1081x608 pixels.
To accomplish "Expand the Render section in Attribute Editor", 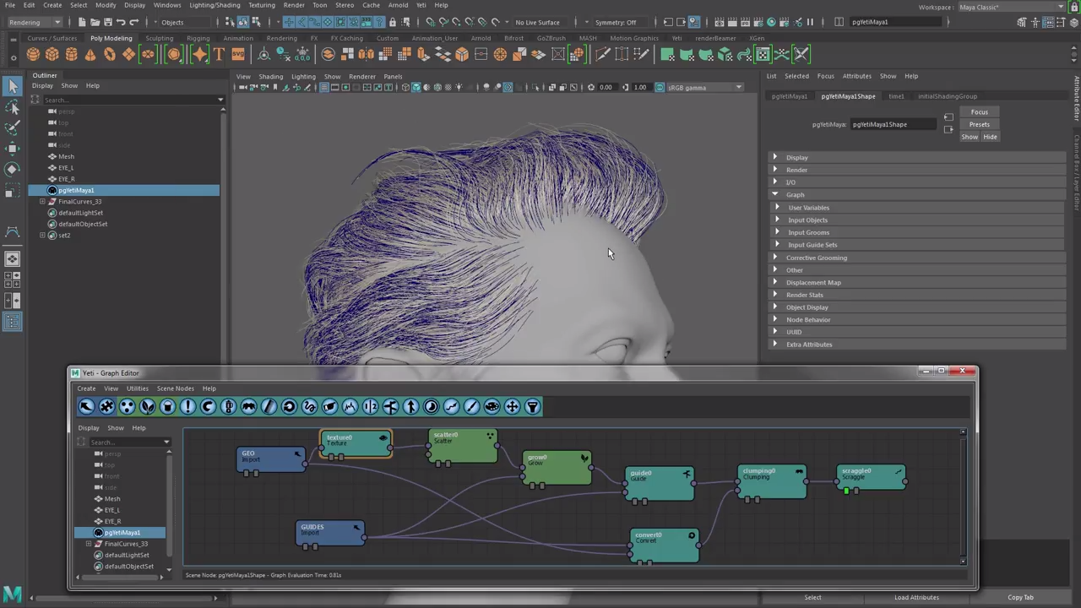I will click(774, 170).
